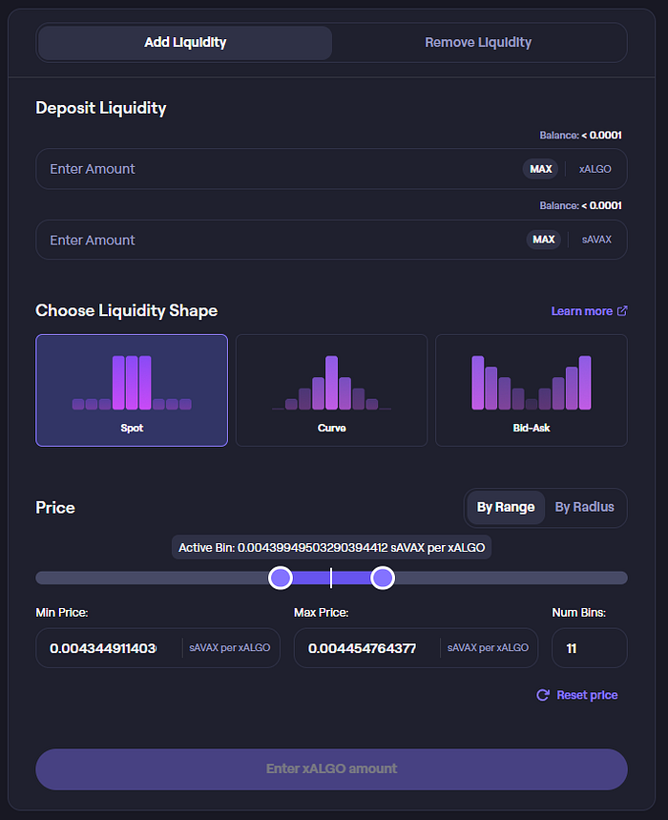Viewport: 668px width, 820px height.
Task: Click the Num Bins input field
Action: (590, 648)
